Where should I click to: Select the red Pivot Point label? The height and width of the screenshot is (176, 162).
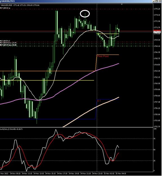[x=103, y=56]
